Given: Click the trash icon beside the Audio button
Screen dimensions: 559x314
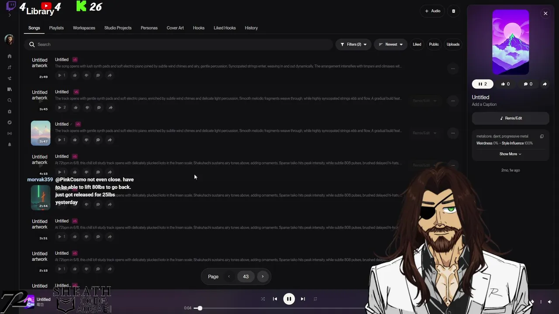Looking at the screenshot, I should [x=453, y=11].
